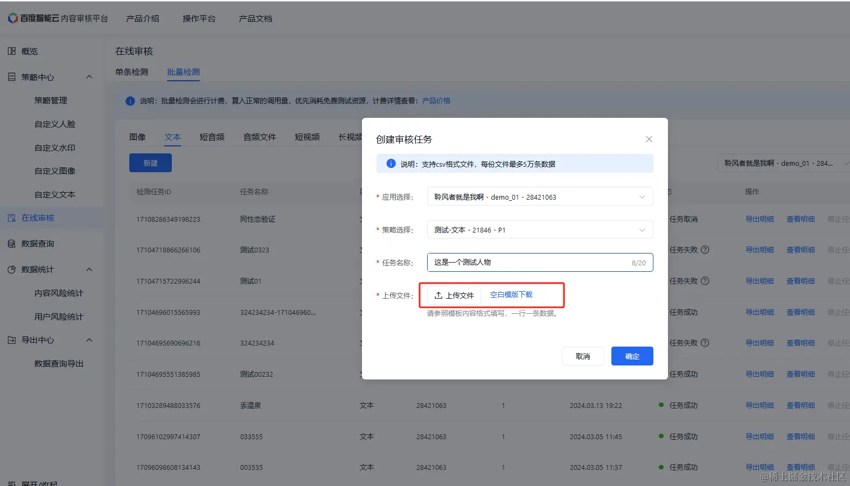The image size is (850, 486).
Task: Go to 自定义水印 in the sidebar
Action: coord(55,148)
